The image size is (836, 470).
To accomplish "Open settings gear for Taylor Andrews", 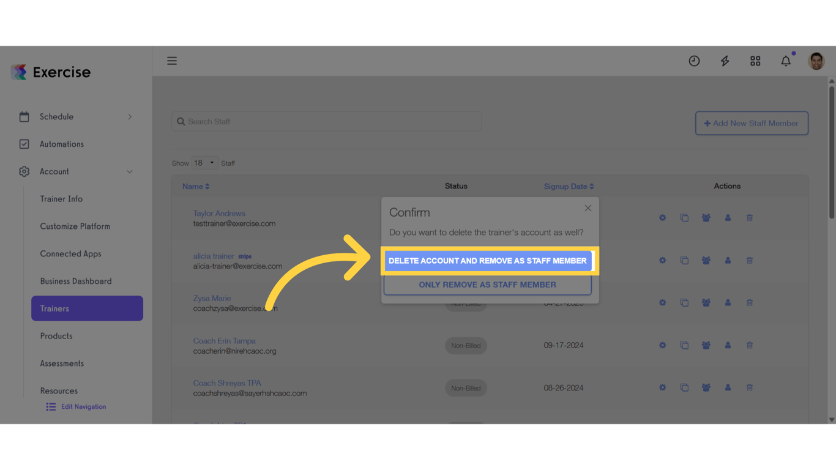I will coord(662,217).
